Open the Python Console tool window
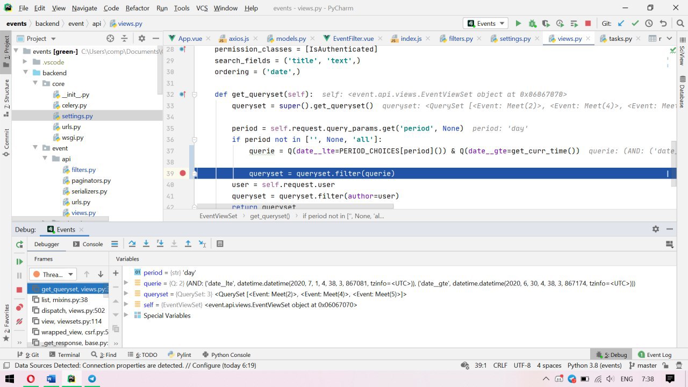Image resolution: width=688 pixels, height=387 pixels. (x=226, y=355)
